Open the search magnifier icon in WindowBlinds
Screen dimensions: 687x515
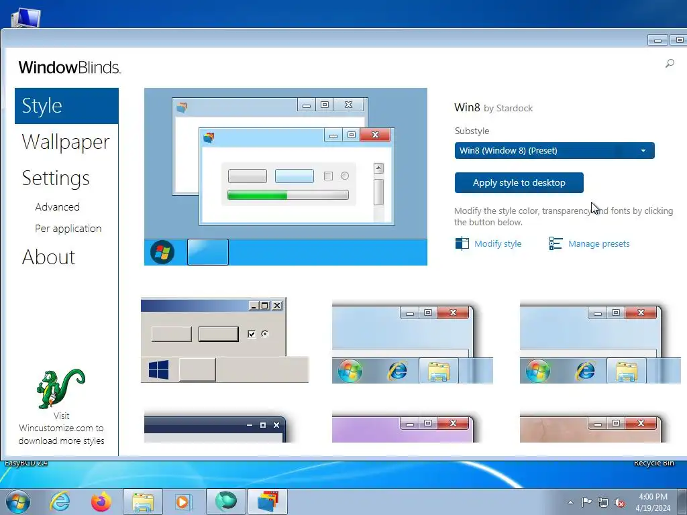670,64
